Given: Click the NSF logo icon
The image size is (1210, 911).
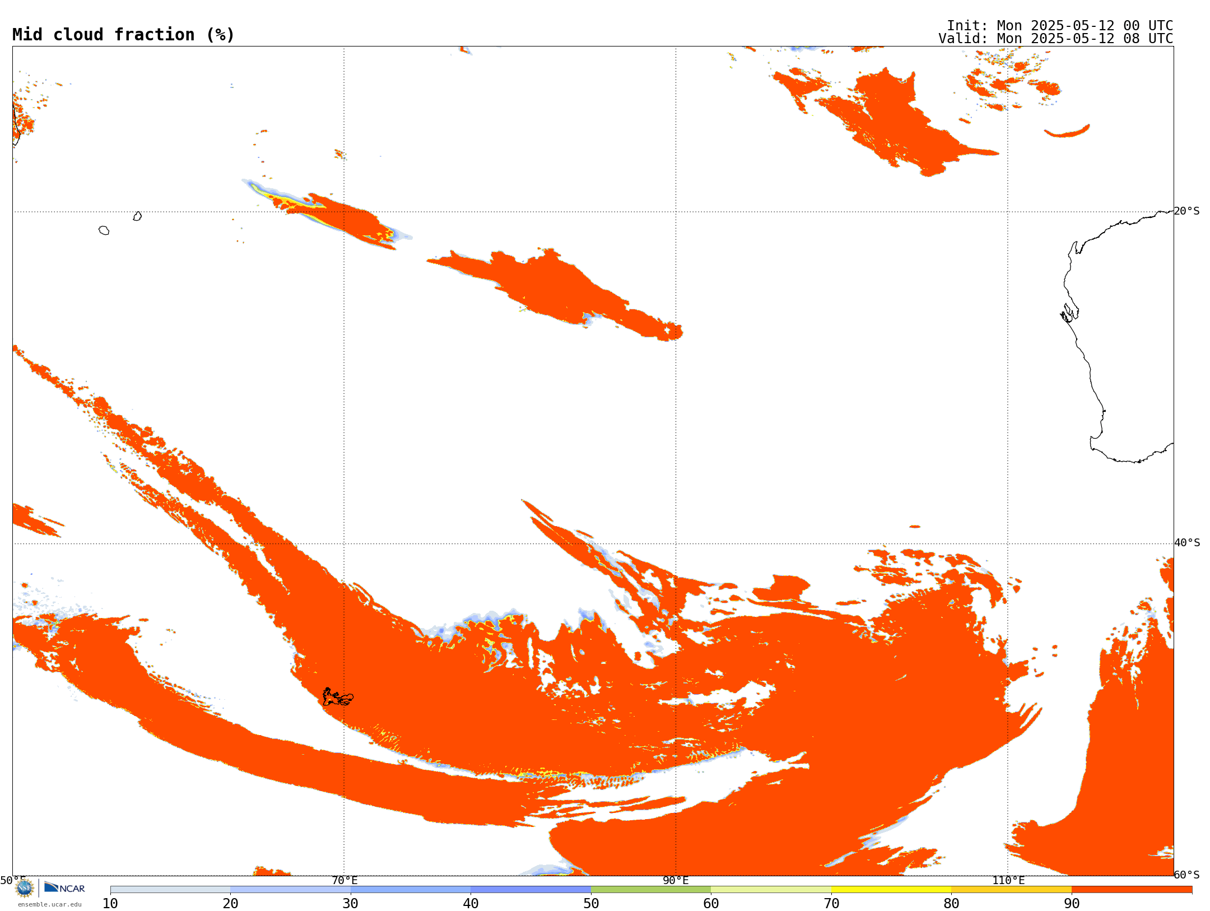Looking at the screenshot, I should (25, 888).
